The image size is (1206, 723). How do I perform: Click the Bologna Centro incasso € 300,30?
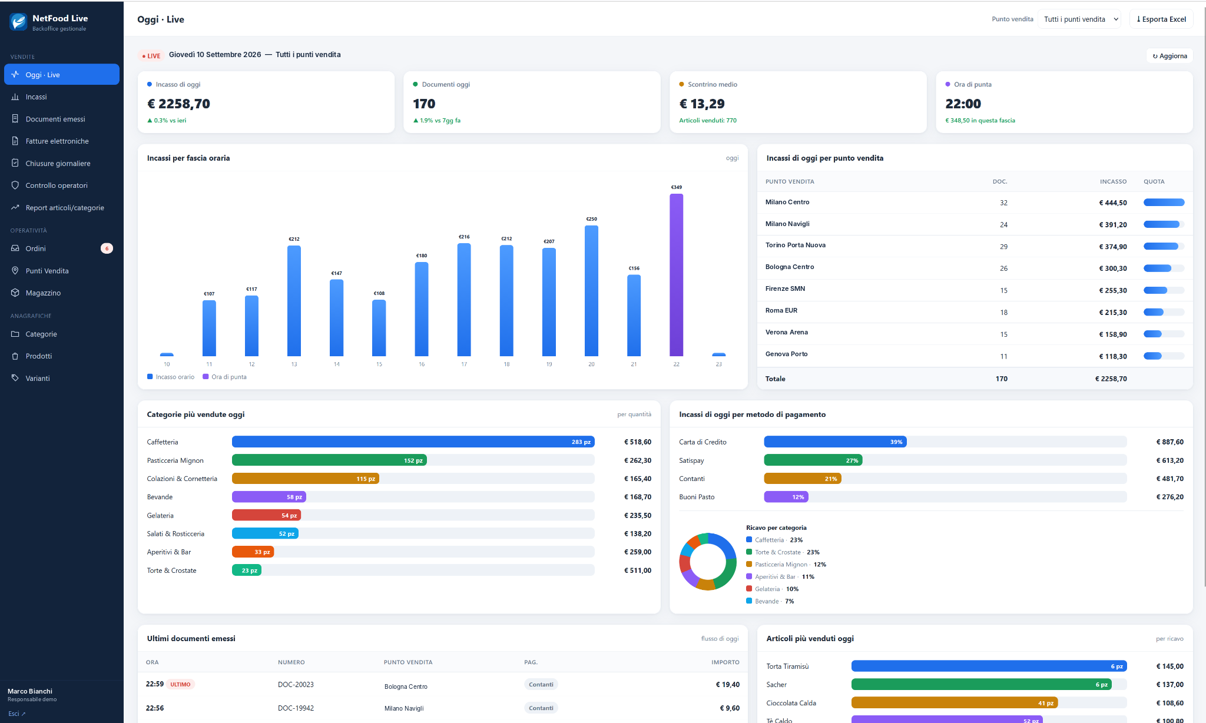(1113, 268)
